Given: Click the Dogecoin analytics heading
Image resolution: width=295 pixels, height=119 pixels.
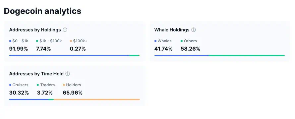Looking at the screenshot, I should pyautogui.click(x=42, y=11).
